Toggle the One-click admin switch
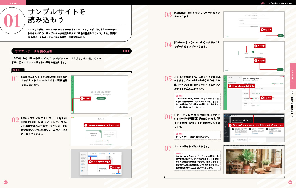This screenshot has width=296, height=188. click(253, 98)
